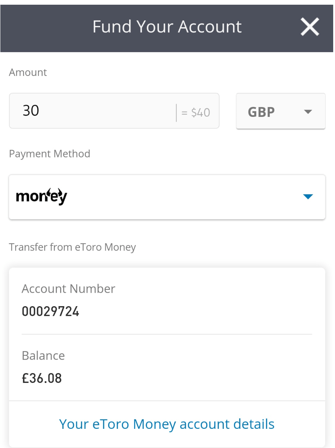
Task: Open the GBP currency dropdown
Action: pyautogui.click(x=280, y=111)
